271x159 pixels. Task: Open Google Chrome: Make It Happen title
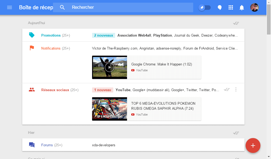coord(162,64)
